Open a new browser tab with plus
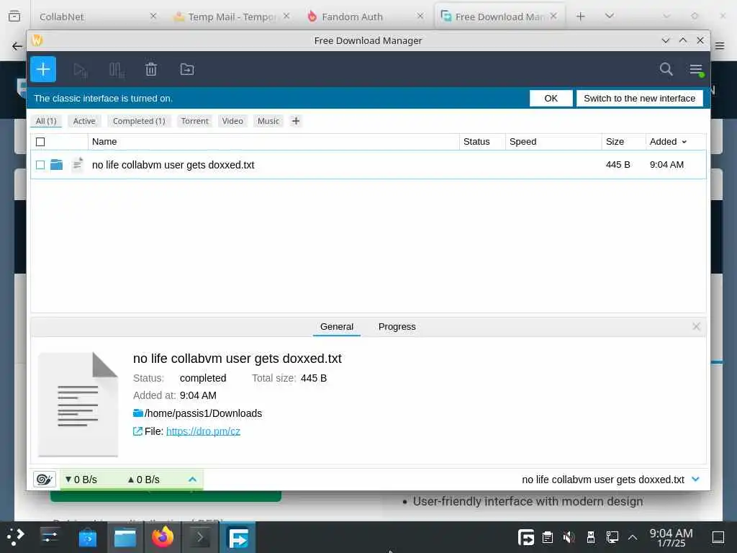This screenshot has width=737, height=553. point(581,17)
